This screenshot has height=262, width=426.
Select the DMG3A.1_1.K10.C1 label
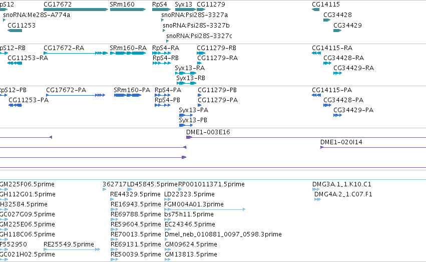(x=342, y=184)
